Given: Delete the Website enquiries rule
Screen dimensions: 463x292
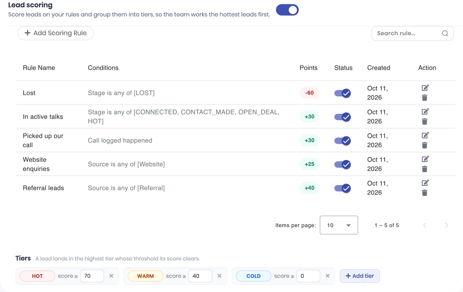Looking at the screenshot, I should [x=425, y=169].
